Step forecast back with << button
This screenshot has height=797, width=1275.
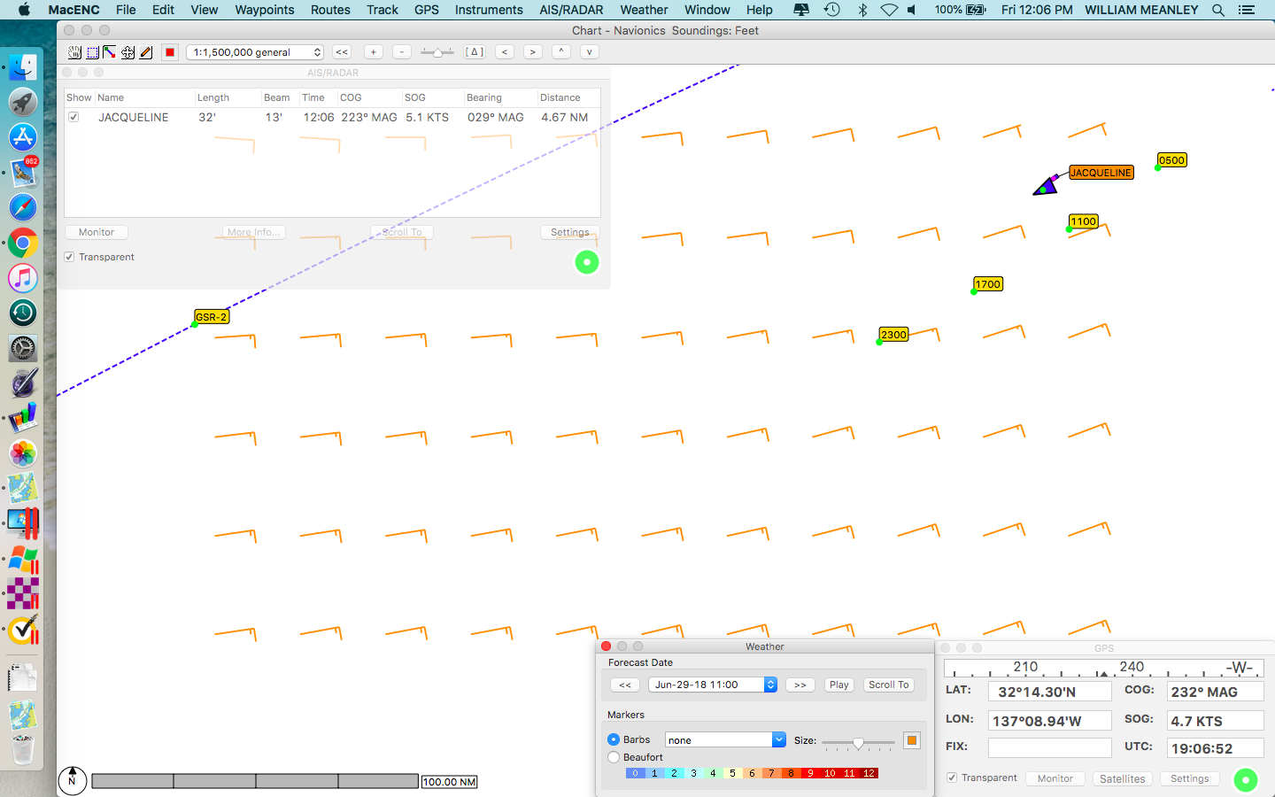click(625, 685)
